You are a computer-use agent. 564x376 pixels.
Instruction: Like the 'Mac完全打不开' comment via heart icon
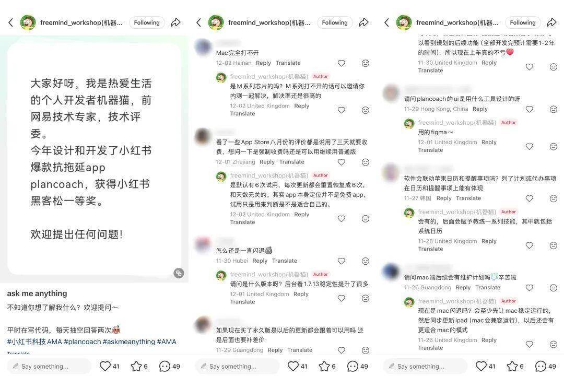click(x=342, y=63)
